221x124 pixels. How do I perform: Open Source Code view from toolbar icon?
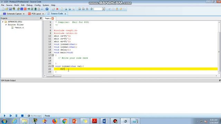point(42,9)
